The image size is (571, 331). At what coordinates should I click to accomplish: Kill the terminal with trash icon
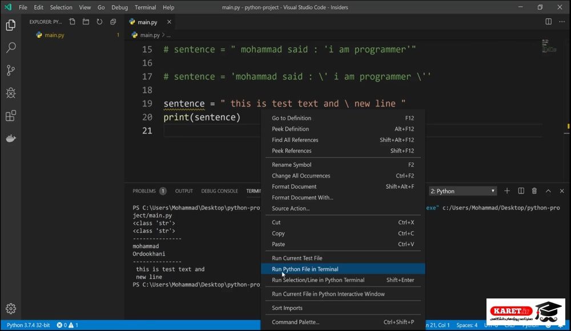pyautogui.click(x=534, y=191)
